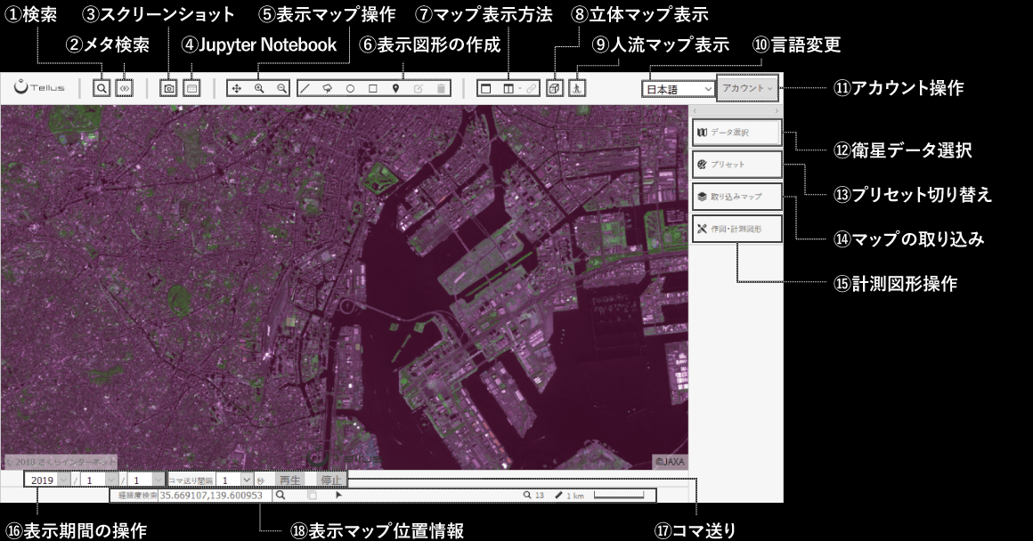1033x541 pixels.
Task: Take a screenshot with the camera icon
Action: click(168, 88)
